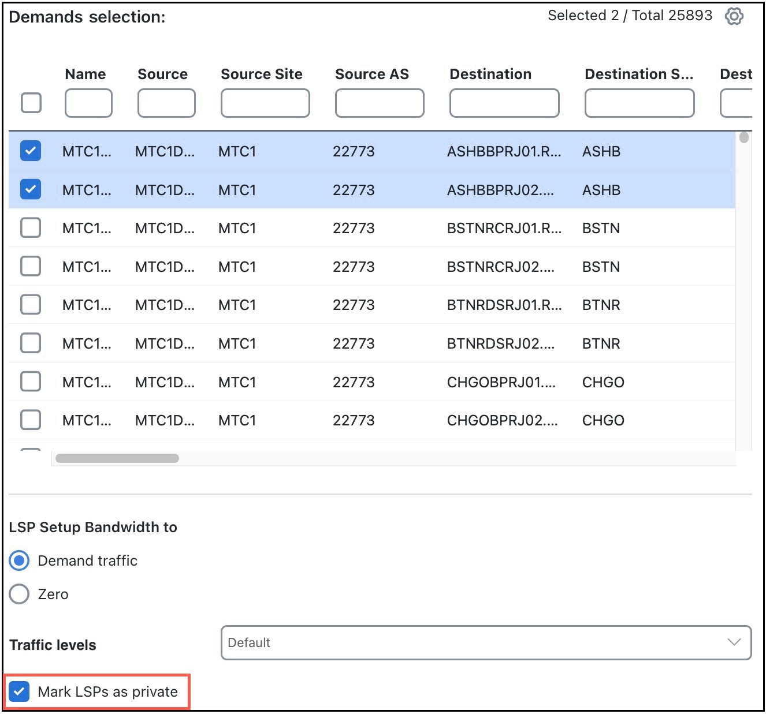Sort by the Destination S... column header
Image resolution: width=766 pixels, height=714 pixels.
pyautogui.click(x=639, y=74)
